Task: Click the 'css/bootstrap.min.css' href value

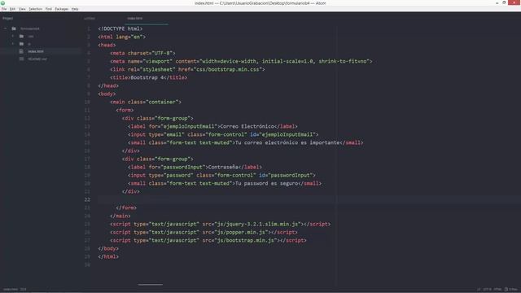Action: pos(227,69)
